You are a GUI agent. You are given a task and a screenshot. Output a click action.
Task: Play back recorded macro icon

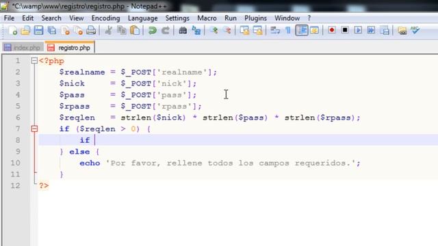358,30
